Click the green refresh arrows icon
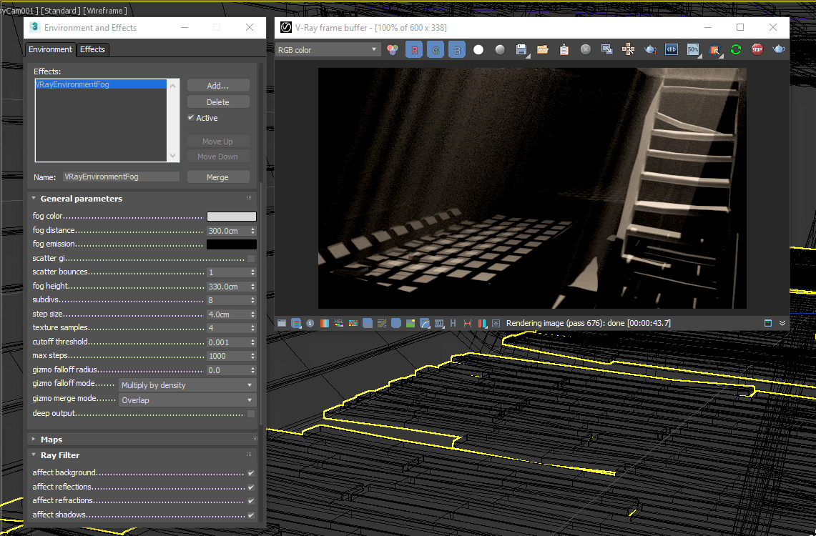 [x=735, y=50]
